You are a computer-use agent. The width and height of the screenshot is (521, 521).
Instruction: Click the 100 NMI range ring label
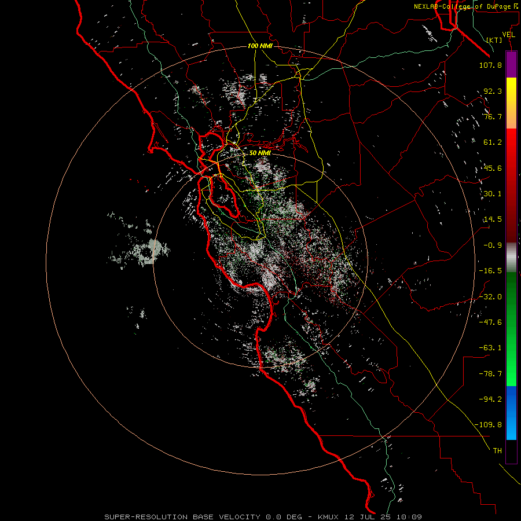pos(260,46)
